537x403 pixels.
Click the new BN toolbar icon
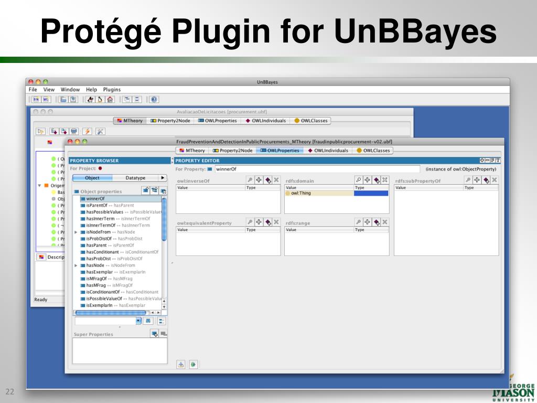point(36,99)
